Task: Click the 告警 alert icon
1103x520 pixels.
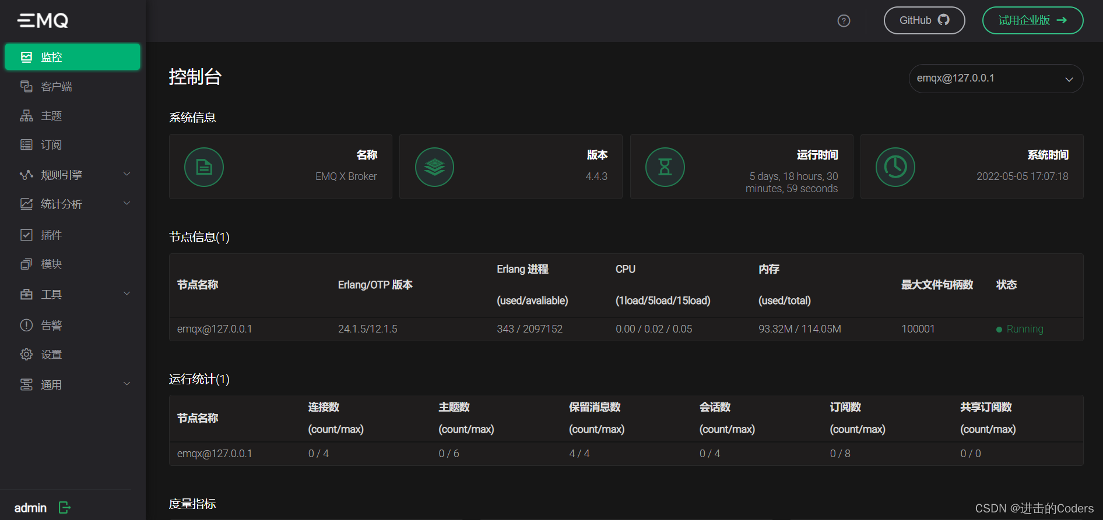Action: (x=26, y=326)
